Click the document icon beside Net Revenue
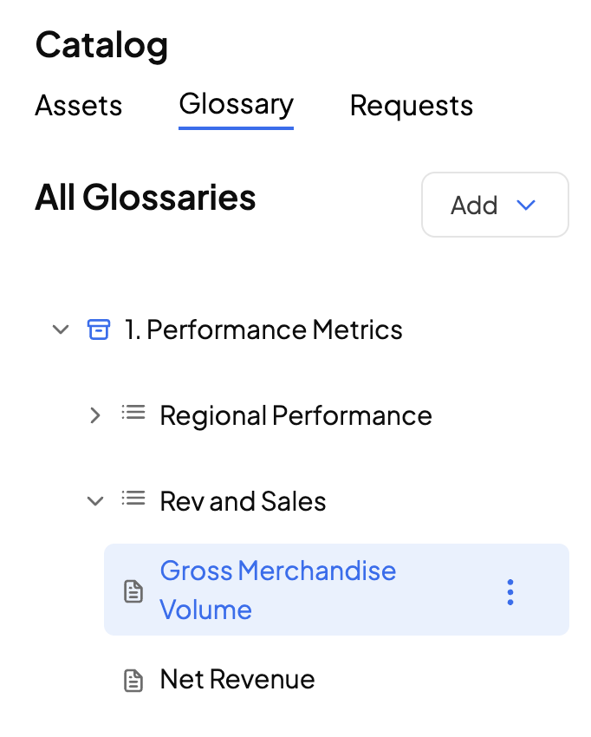Screen dimensions: 591x737 pos(133,680)
